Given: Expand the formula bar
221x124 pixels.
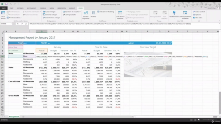Looking at the screenshot, I should pyautogui.click(x=220, y=24).
